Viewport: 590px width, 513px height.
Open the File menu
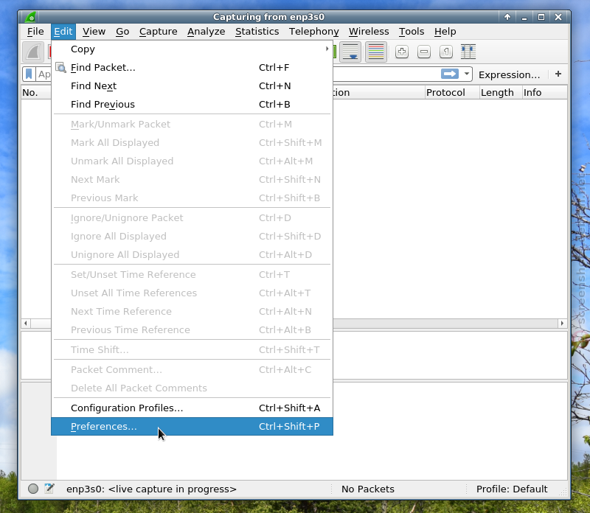(35, 32)
